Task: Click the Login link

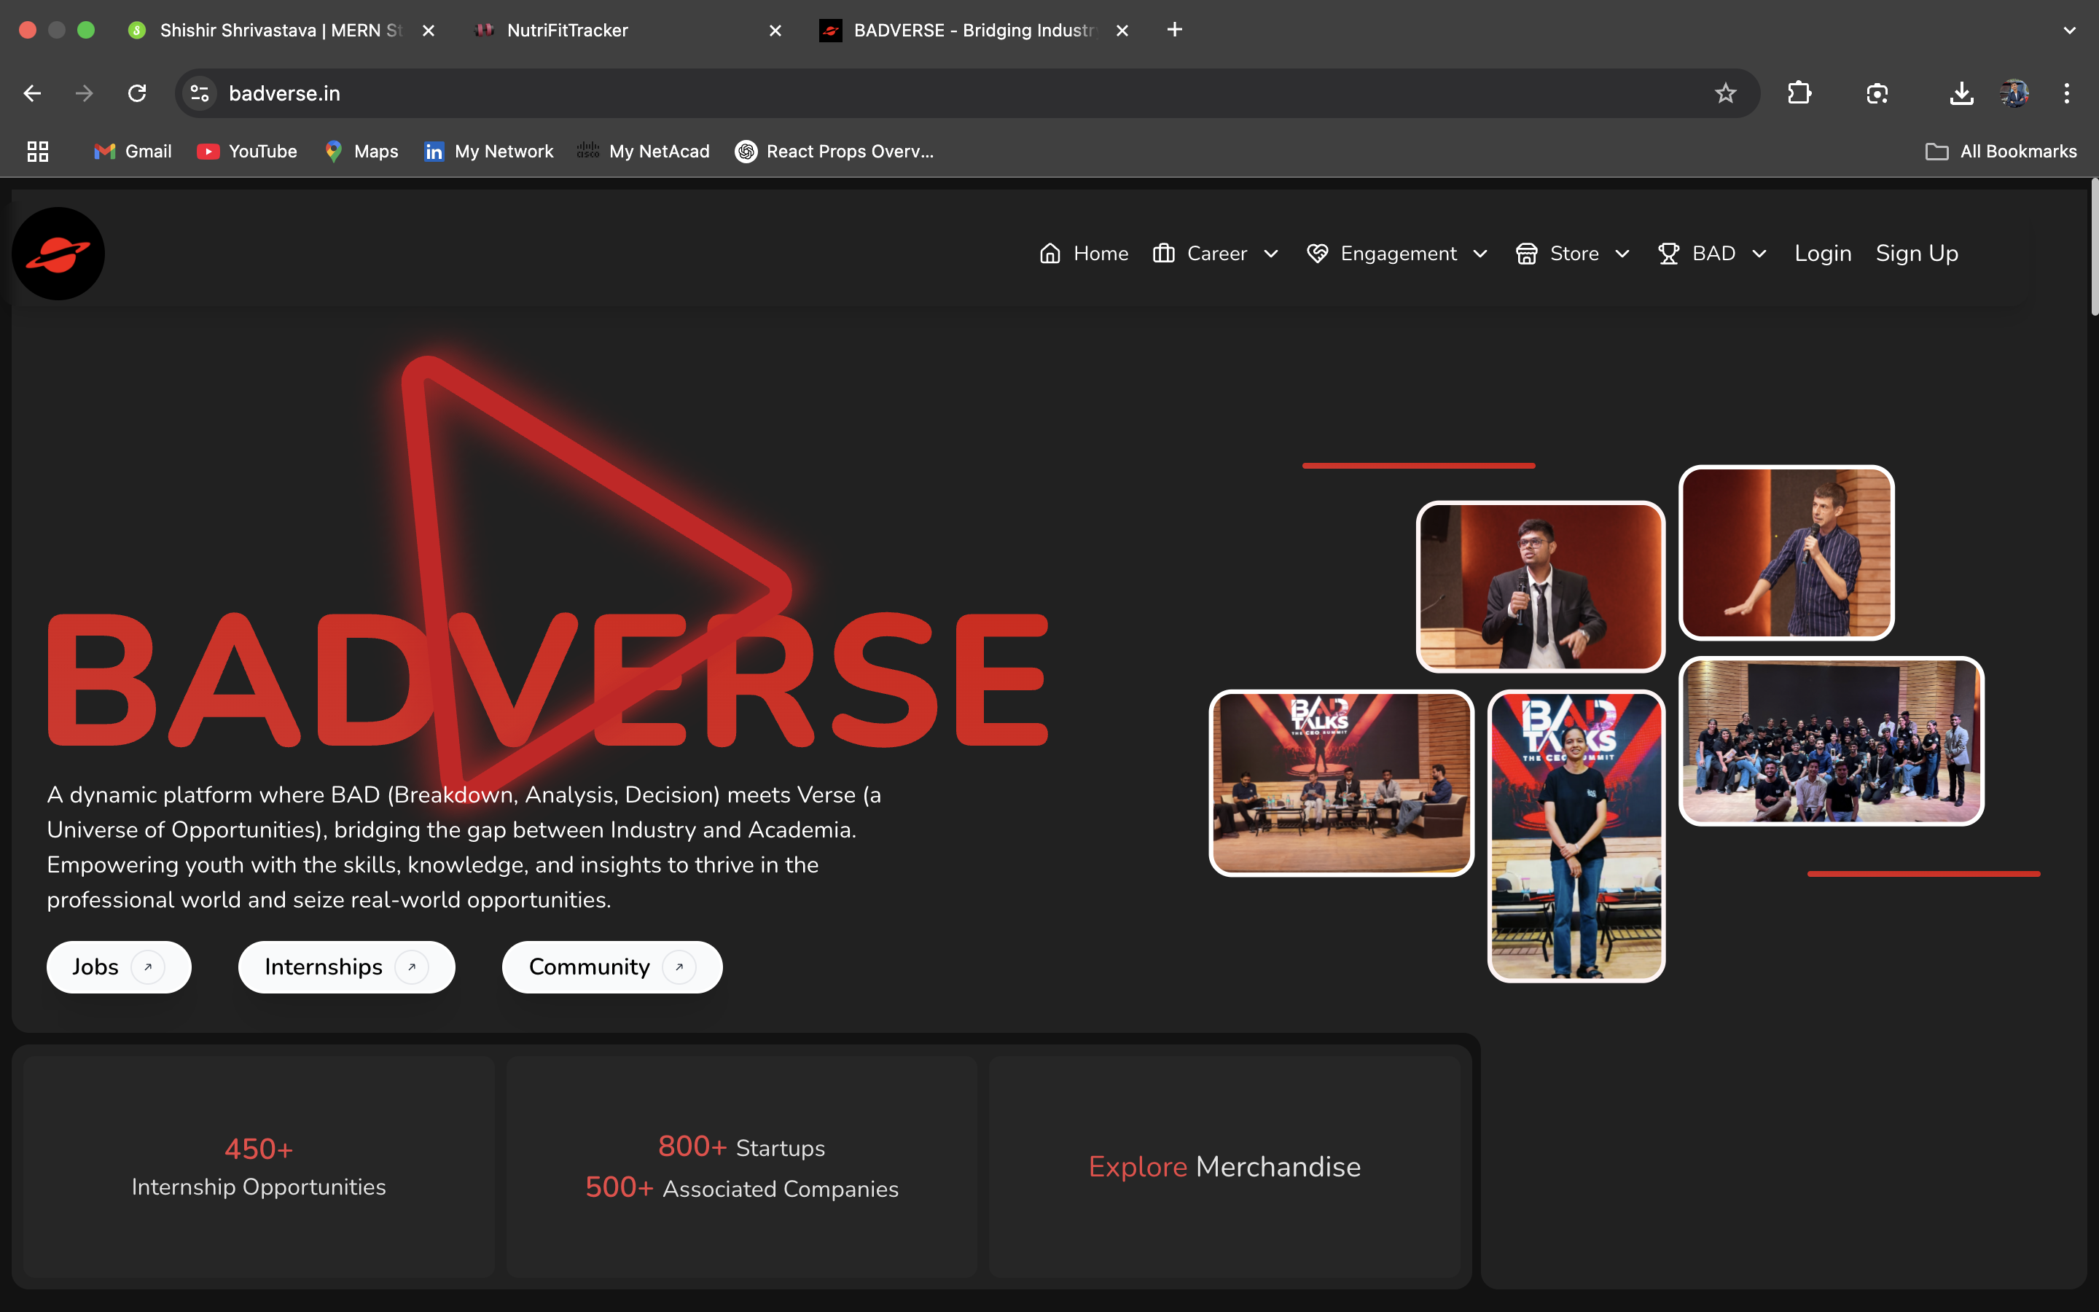Action: [x=1824, y=254]
